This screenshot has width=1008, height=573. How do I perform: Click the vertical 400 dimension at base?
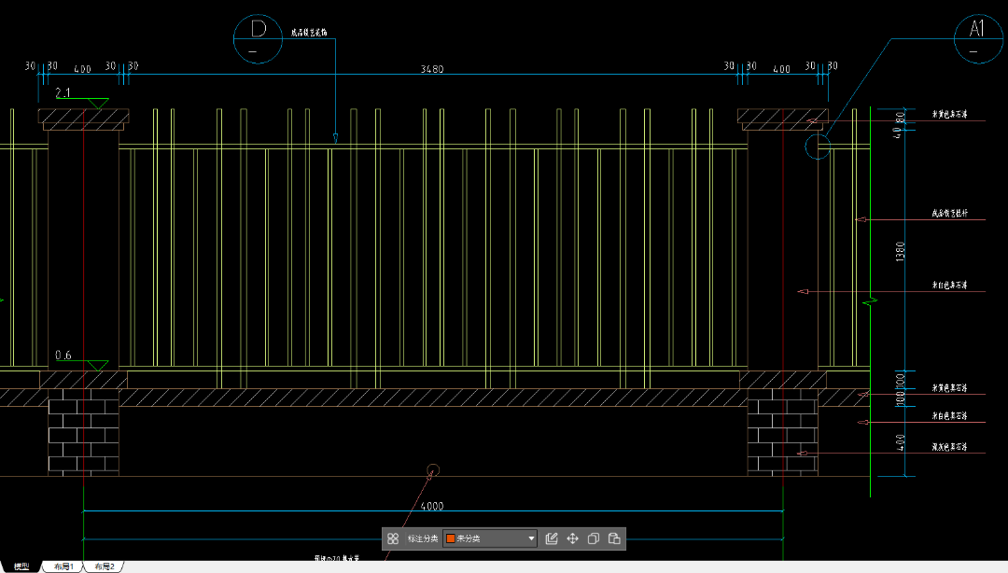tap(901, 441)
